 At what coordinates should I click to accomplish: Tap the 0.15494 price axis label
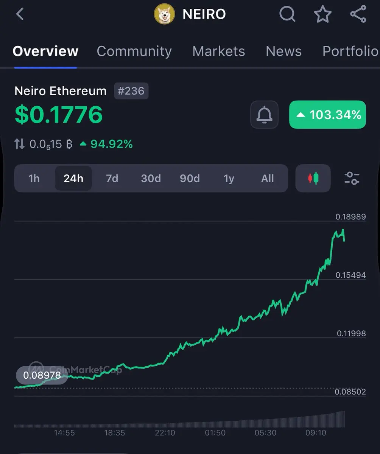tap(350, 275)
